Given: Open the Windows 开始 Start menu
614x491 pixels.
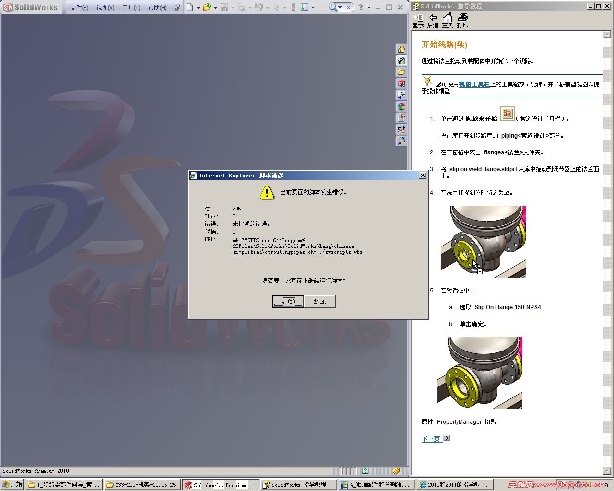Looking at the screenshot, I should tap(12, 485).
